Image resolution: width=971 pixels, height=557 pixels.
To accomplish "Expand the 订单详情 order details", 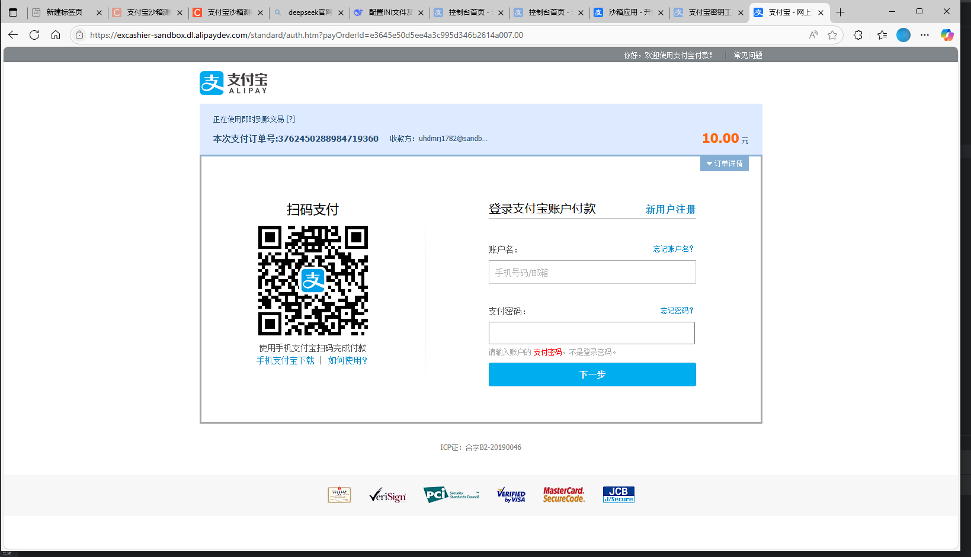I will pyautogui.click(x=725, y=164).
